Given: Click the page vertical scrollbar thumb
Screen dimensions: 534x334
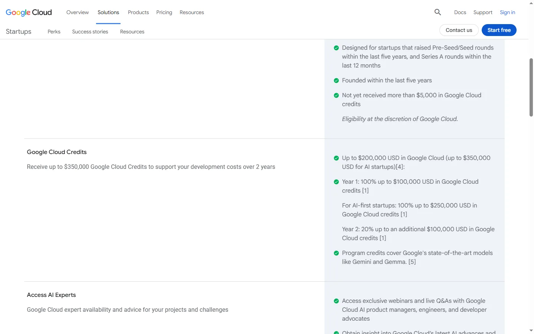Looking at the screenshot, I should (x=531, y=87).
